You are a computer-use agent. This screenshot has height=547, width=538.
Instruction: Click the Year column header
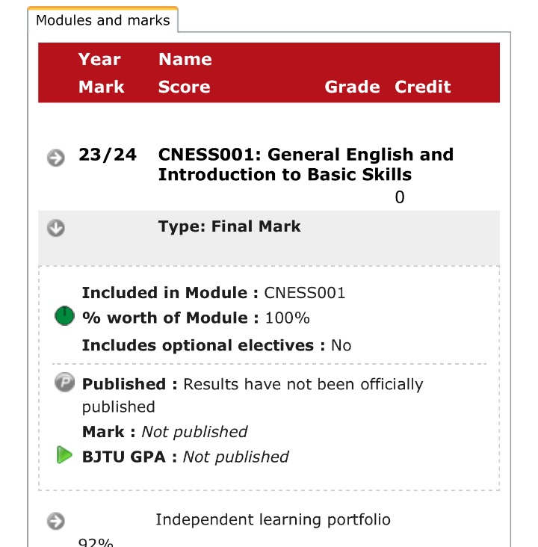pyautogui.click(x=99, y=59)
